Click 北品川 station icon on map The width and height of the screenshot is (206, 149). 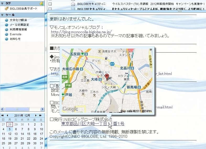pyautogui.click(x=132, y=68)
